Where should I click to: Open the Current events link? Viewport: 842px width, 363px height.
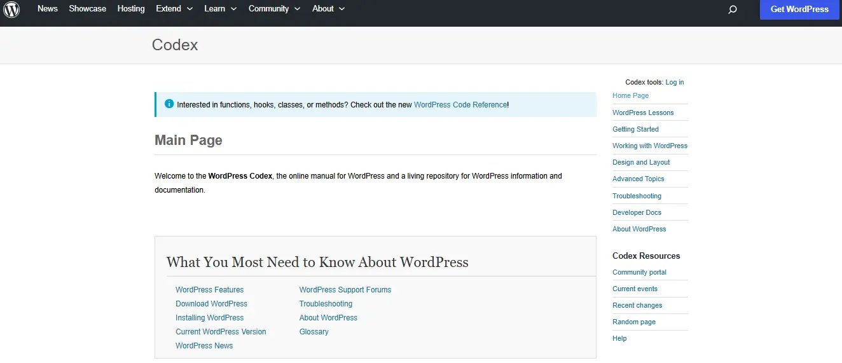coord(635,289)
